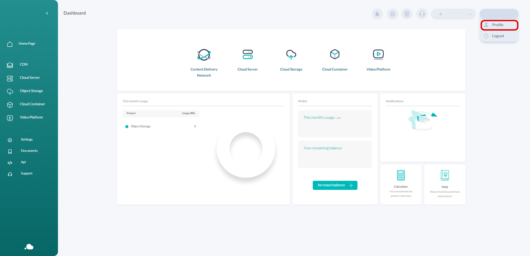This screenshot has width=530, height=256.
Task: Click the headset support icon in the header
Action: click(422, 14)
